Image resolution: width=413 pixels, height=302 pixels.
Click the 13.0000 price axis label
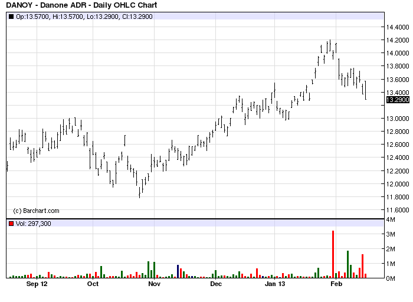click(398, 119)
